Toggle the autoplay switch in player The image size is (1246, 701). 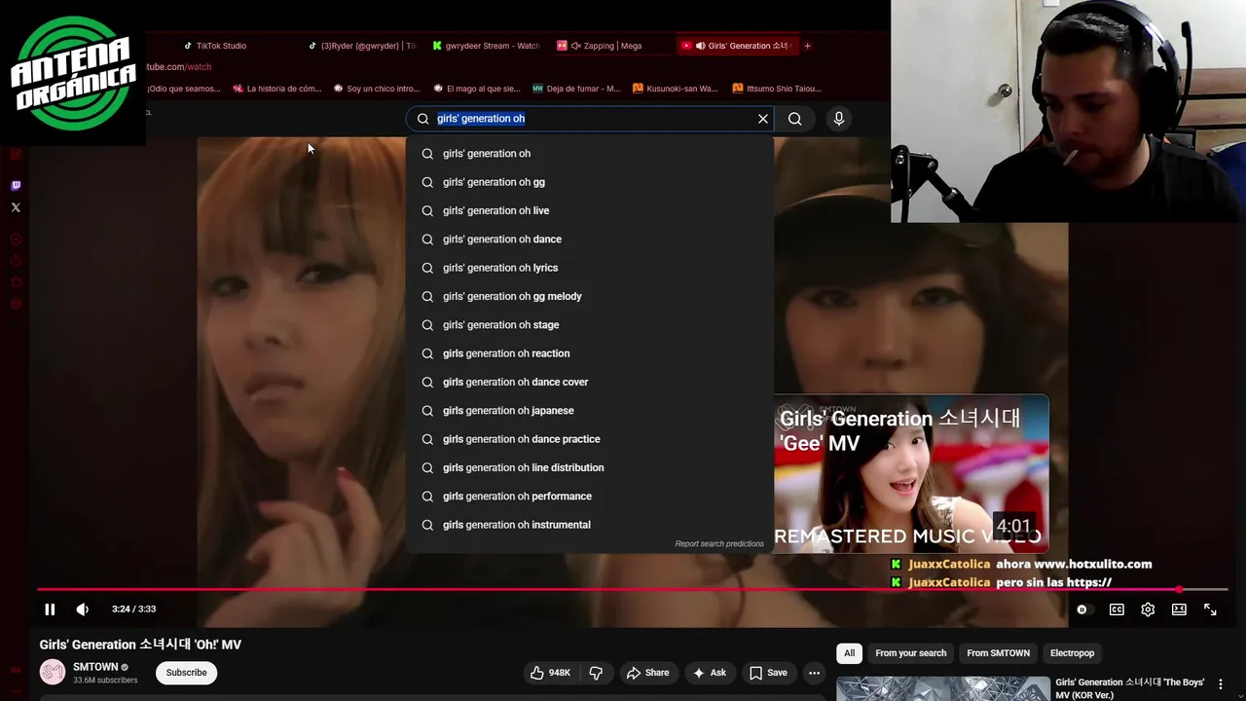tap(1082, 609)
